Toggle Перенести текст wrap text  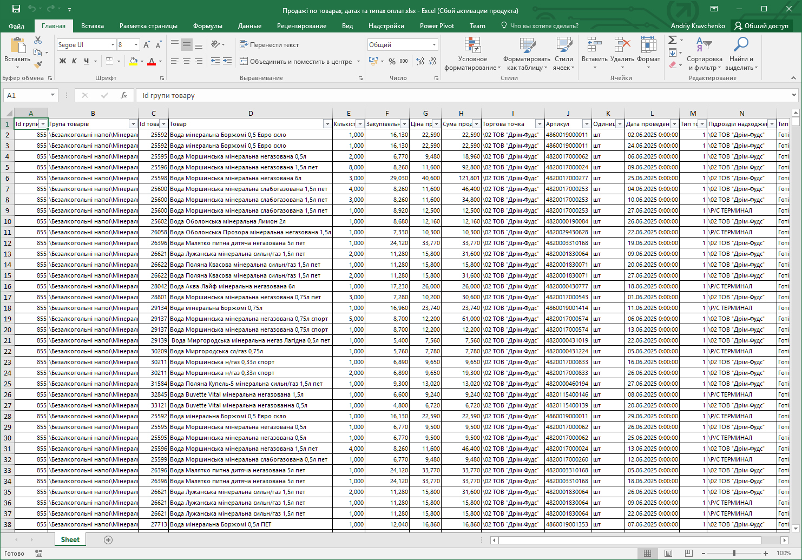(x=269, y=45)
